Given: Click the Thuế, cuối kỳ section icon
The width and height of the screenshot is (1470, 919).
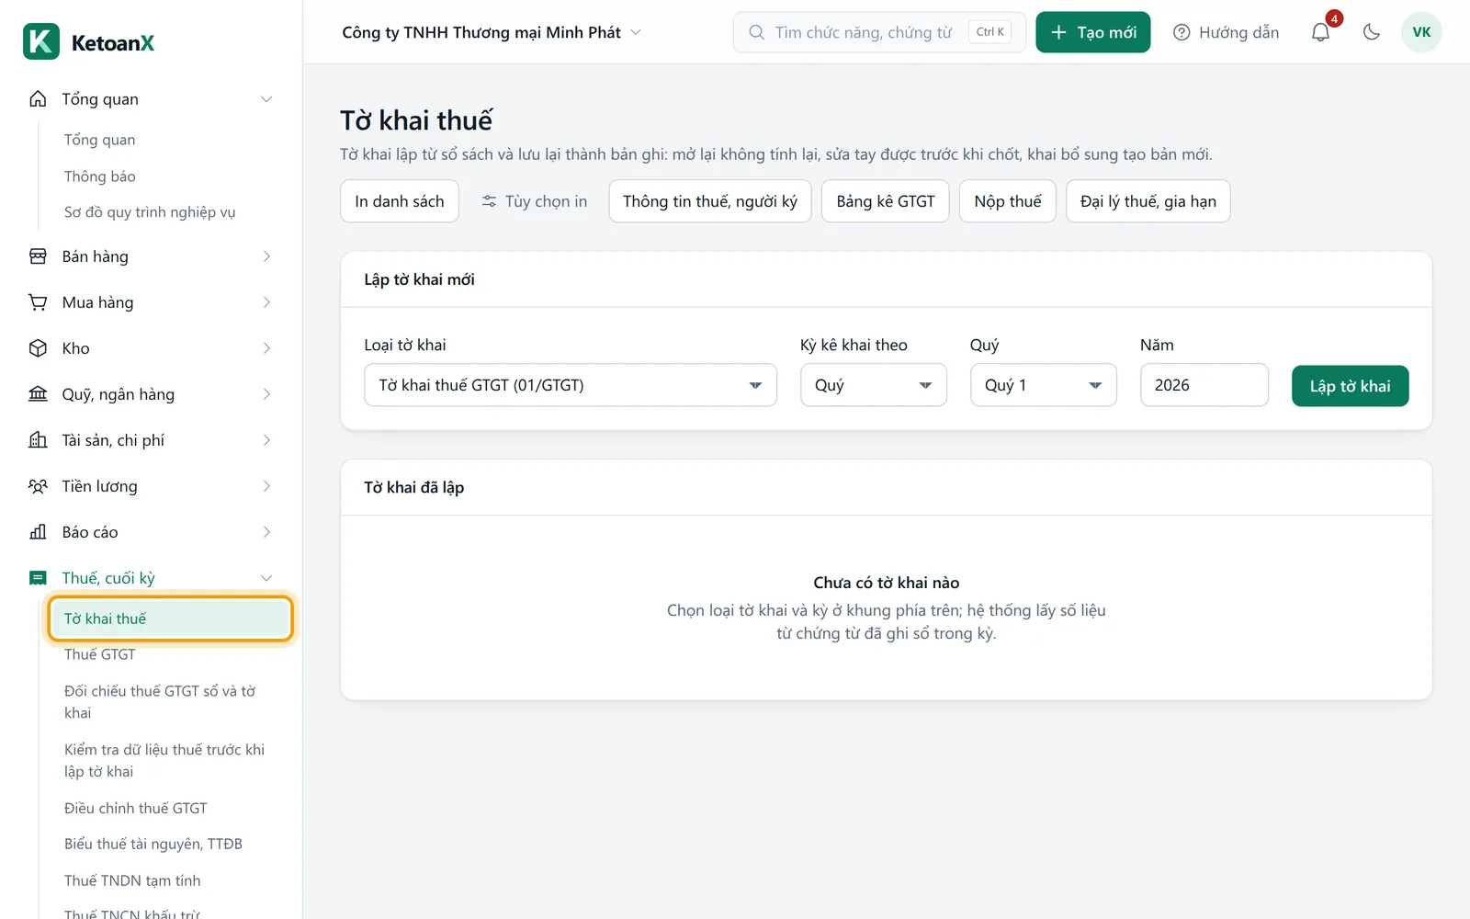Looking at the screenshot, I should click(x=38, y=578).
